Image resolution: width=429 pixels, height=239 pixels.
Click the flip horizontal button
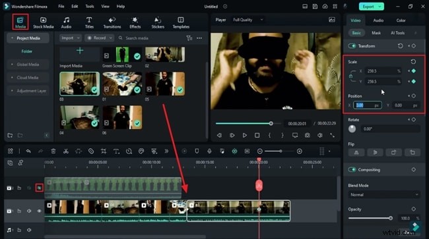pos(356,153)
